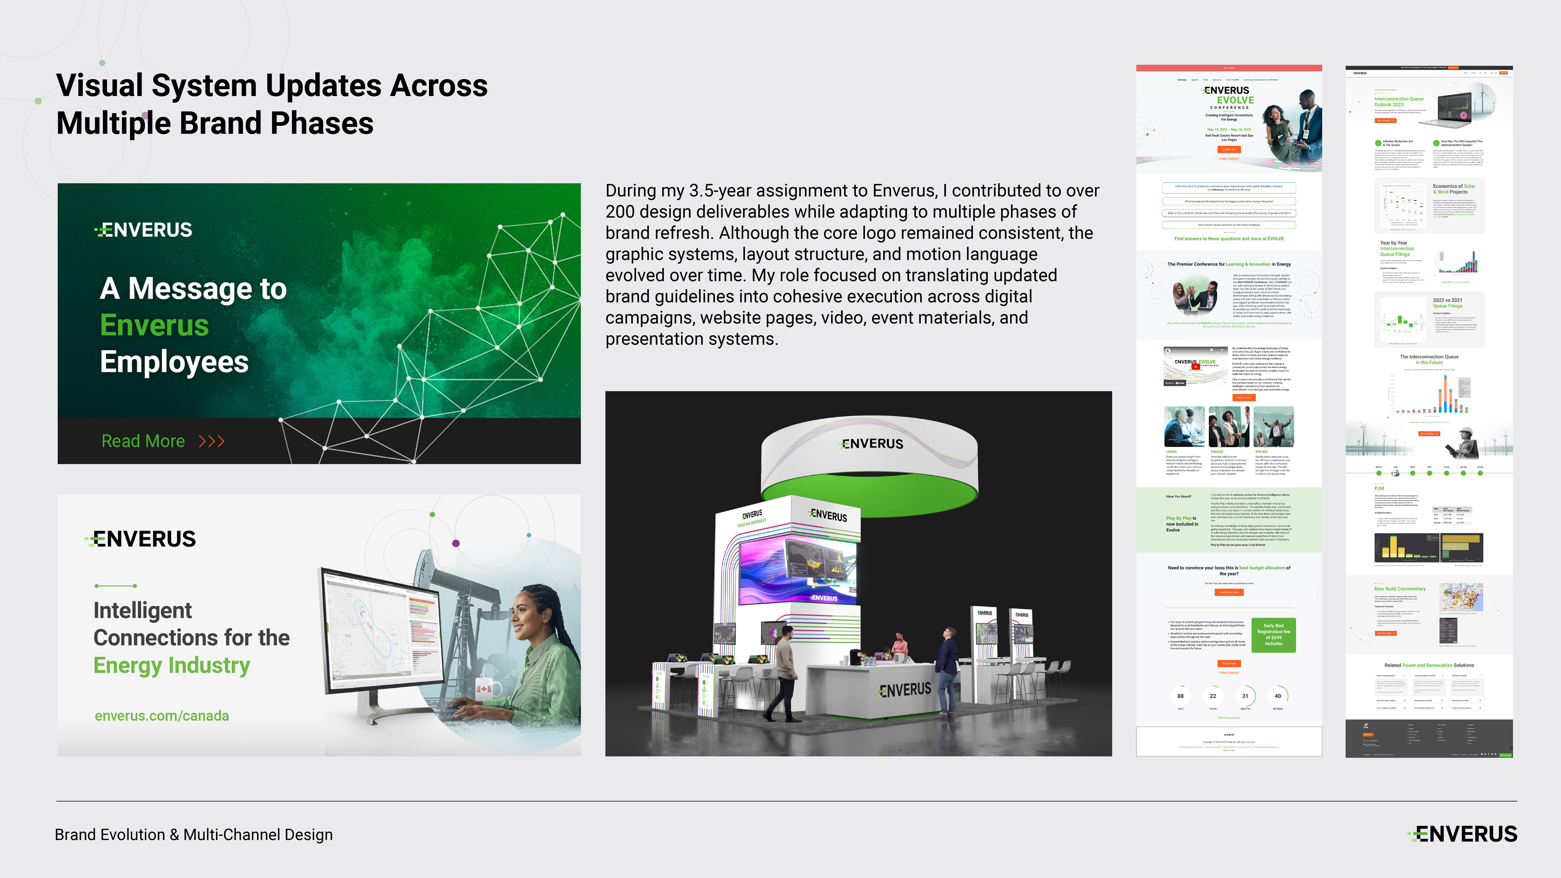Open the trade show booth render image
1561x878 pixels.
pyautogui.click(x=859, y=574)
